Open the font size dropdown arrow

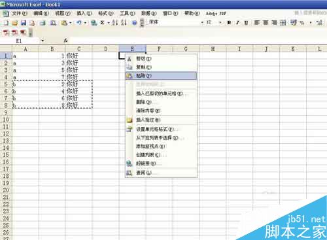[x=220, y=22]
